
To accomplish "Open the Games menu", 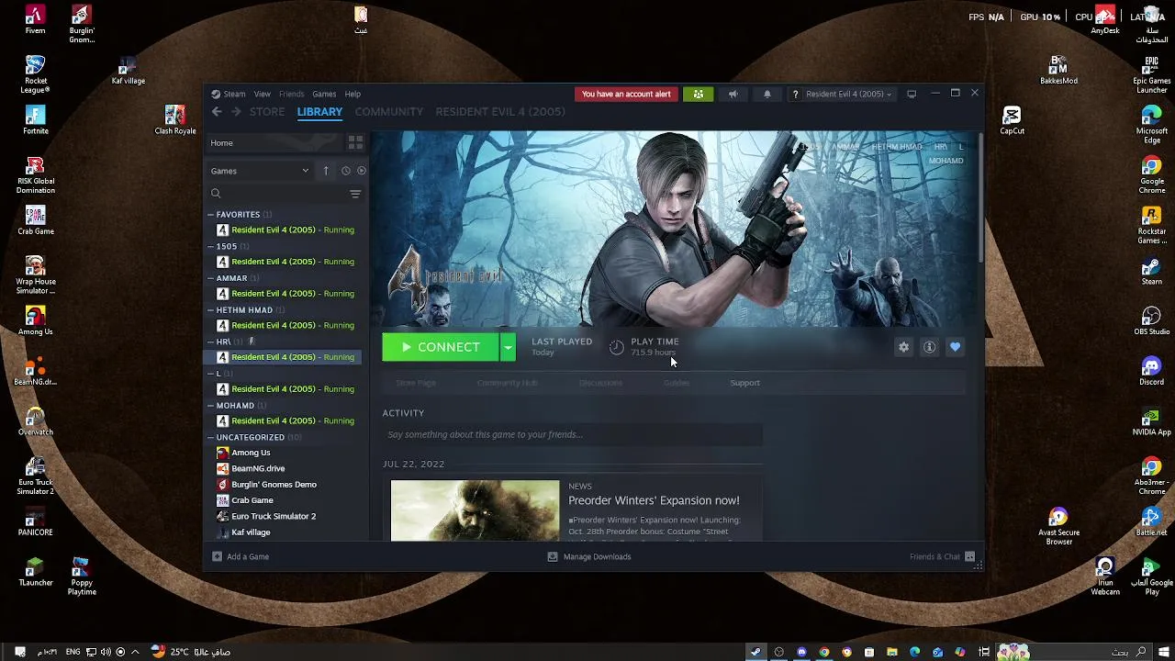I will [324, 94].
